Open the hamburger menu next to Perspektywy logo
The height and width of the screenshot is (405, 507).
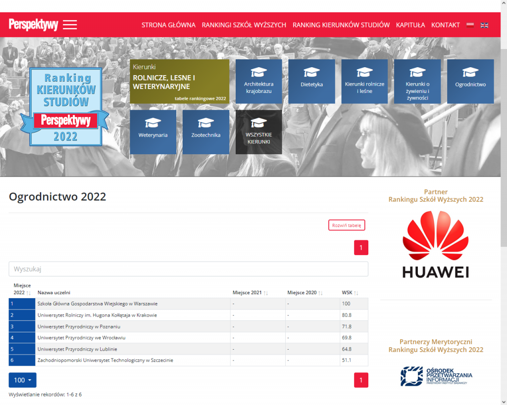click(70, 25)
